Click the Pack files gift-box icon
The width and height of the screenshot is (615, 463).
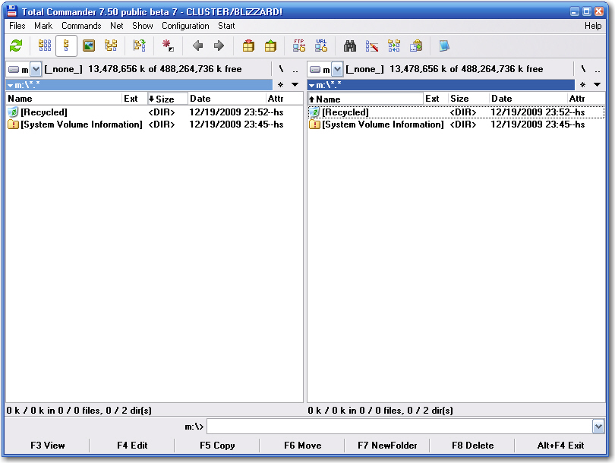pyautogui.click(x=248, y=46)
